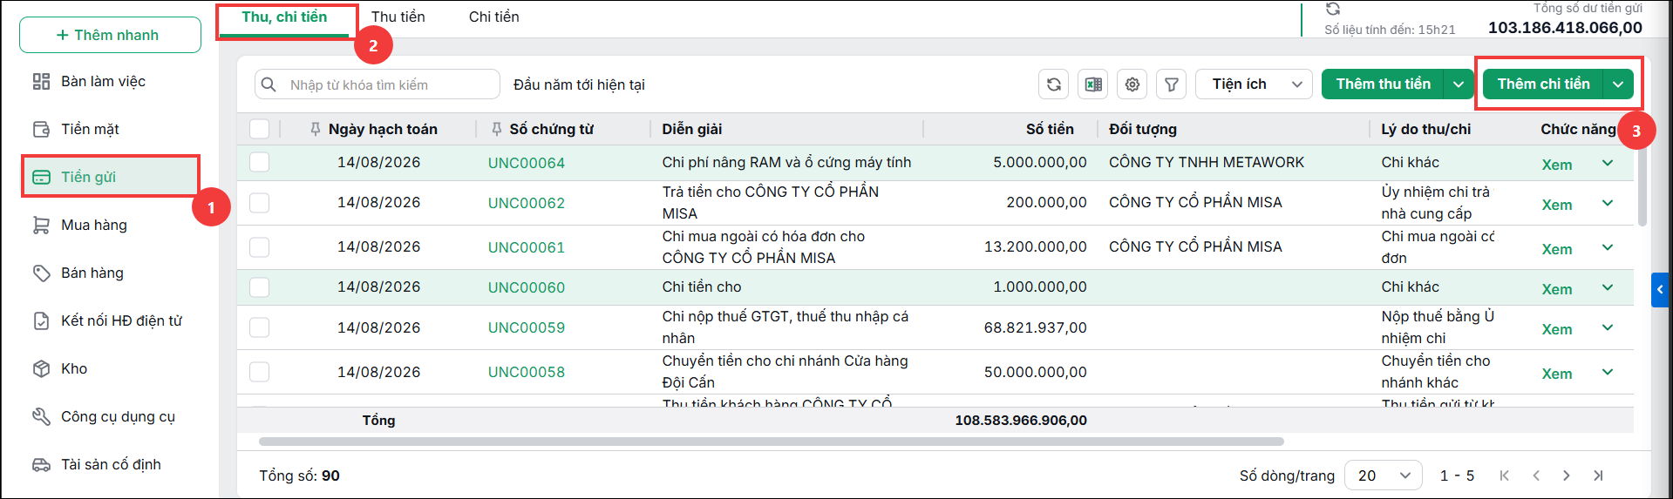Click search magnifier icon
The image size is (1673, 499).
[x=269, y=84]
